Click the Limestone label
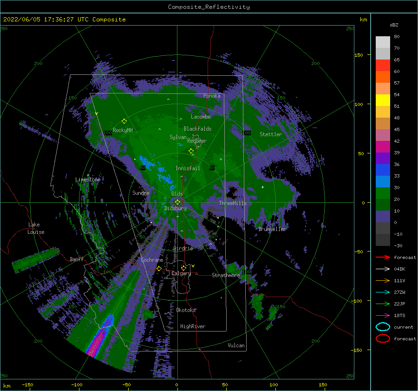 click(x=88, y=179)
